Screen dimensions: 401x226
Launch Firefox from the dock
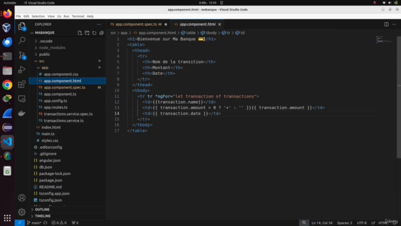coord(7,13)
